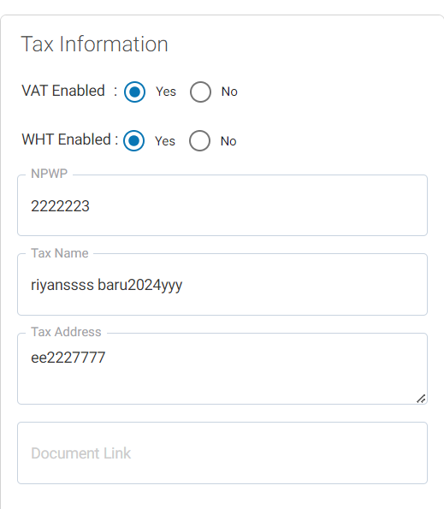Place cursor in riyanssss baru2024yyy text
This screenshot has height=509, width=444.
pos(106,286)
